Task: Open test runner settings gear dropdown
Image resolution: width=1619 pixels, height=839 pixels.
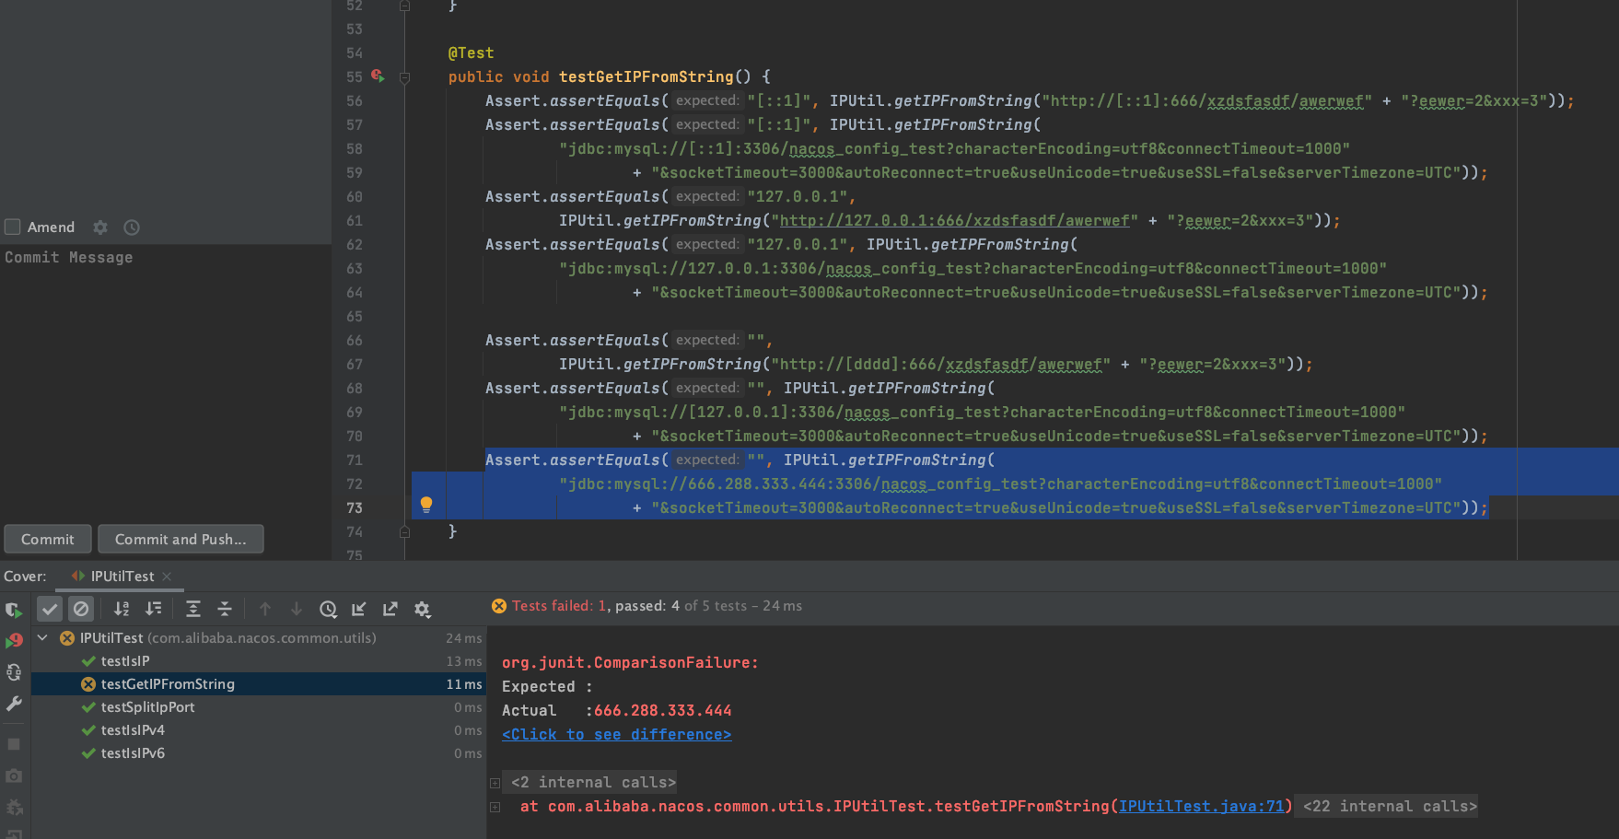Action: point(423,609)
